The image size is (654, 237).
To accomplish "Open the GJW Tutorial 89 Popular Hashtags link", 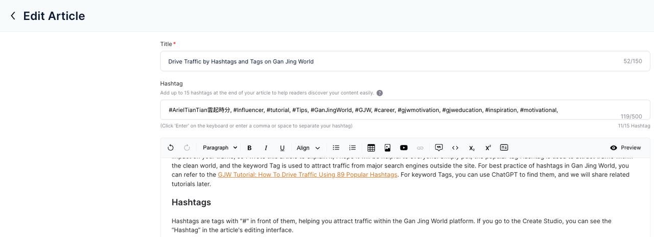I will 308,175.
